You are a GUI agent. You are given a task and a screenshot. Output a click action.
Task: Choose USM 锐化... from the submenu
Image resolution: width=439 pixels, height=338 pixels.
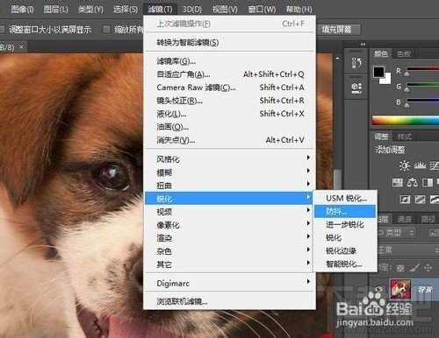click(345, 198)
